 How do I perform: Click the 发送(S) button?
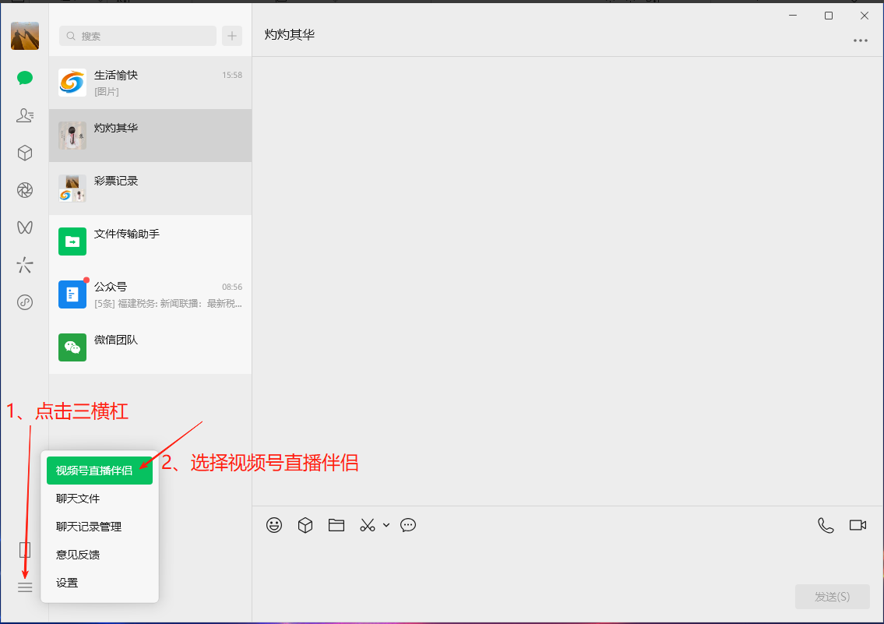click(832, 597)
